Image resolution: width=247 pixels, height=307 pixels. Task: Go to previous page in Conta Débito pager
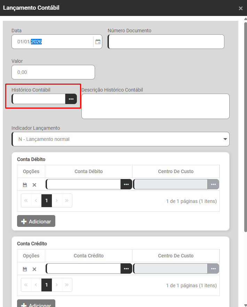[x=36, y=201]
